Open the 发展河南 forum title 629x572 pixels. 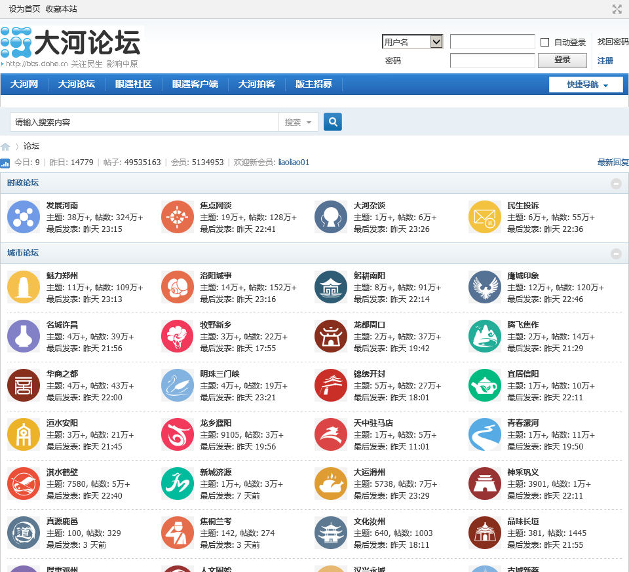coord(62,205)
